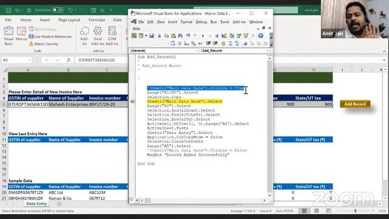Open the Insert UserForm dropdown arrow

[146, 36]
